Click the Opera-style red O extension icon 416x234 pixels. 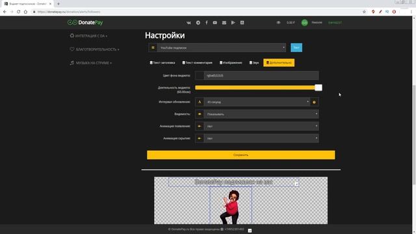[x=394, y=12]
